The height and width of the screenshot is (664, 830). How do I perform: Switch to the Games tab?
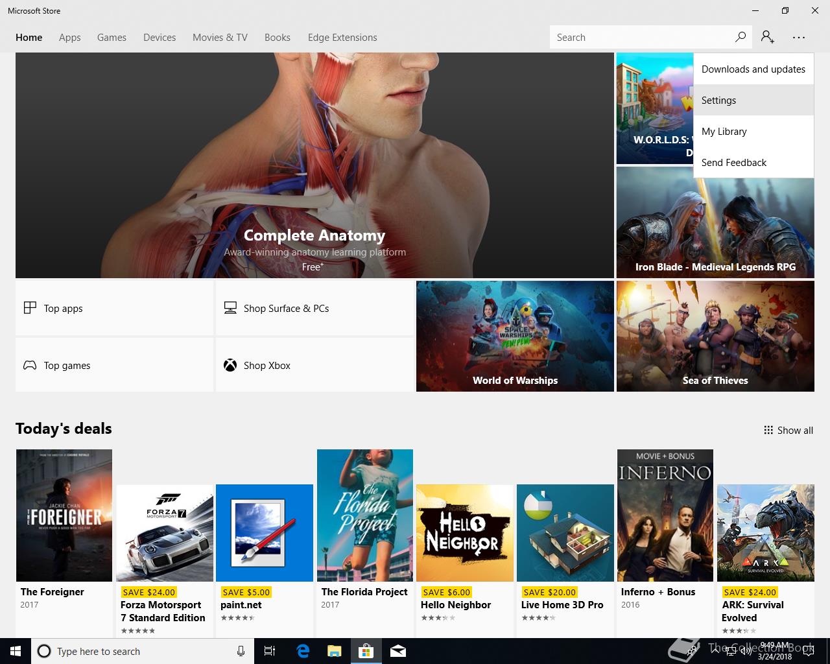pos(112,38)
